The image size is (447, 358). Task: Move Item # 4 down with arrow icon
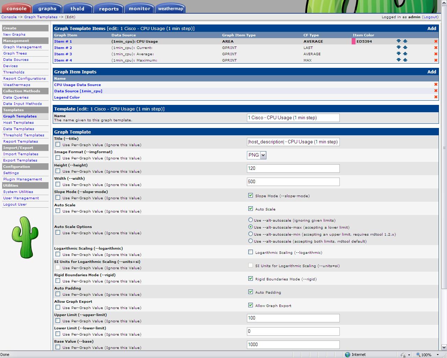[398, 60]
